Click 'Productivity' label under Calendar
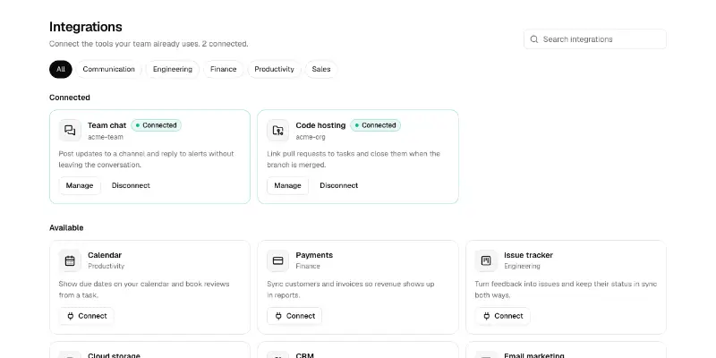The image size is (716, 358). point(106,266)
